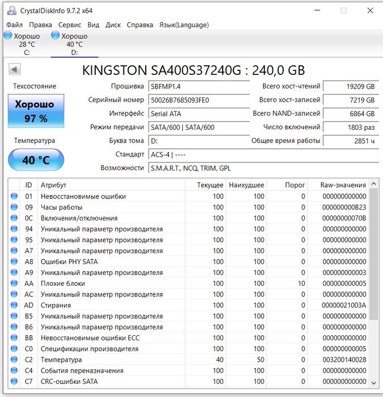Click the 40 °C temperature button
The height and width of the screenshot is (397, 383).
(x=36, y=160)
